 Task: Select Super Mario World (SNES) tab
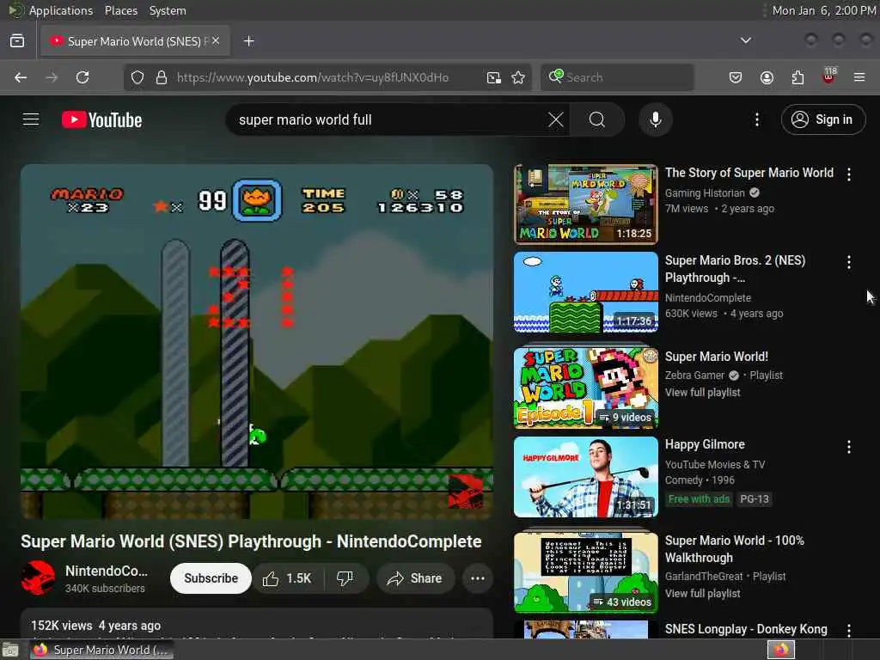135,41
